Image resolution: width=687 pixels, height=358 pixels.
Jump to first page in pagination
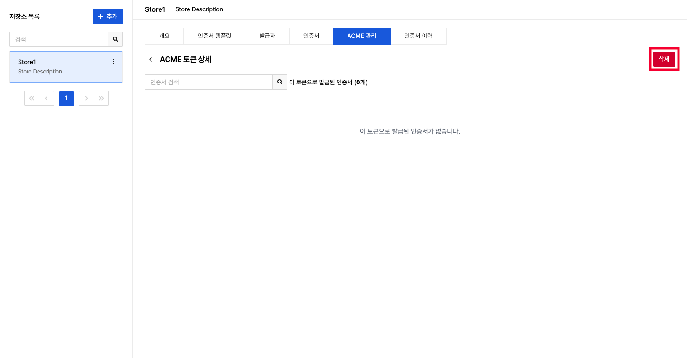click(x=32, y=98)
